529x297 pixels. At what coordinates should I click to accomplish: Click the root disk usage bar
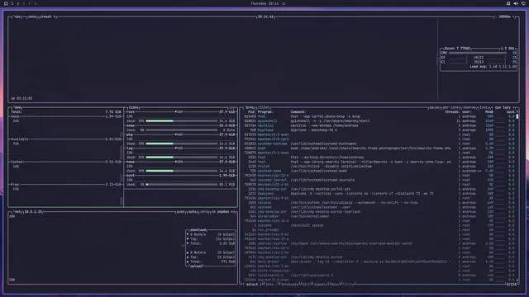coord(182,121)
